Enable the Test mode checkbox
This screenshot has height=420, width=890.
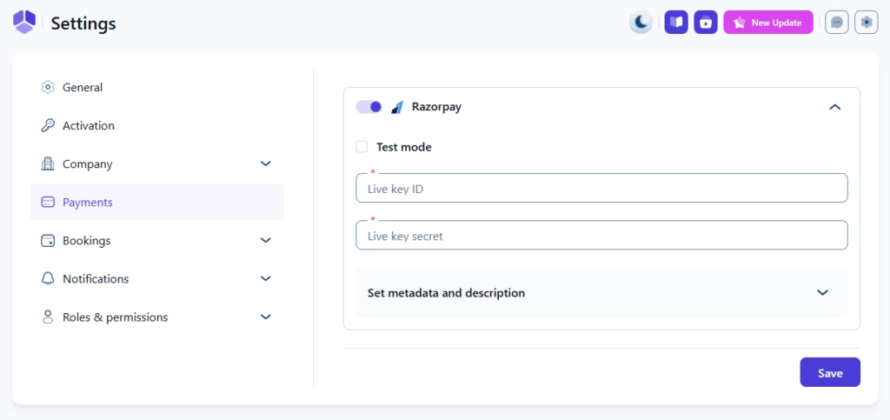[x=362, y=147]
